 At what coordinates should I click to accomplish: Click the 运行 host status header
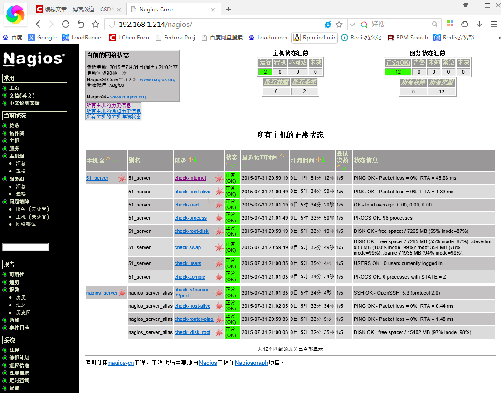[x=265, y=62]
